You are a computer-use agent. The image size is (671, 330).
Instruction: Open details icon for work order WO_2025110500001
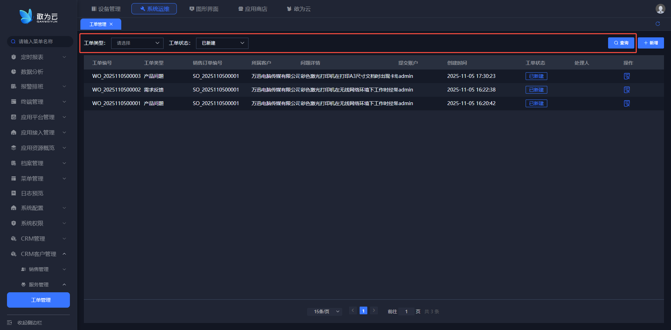tap(627, 103)
